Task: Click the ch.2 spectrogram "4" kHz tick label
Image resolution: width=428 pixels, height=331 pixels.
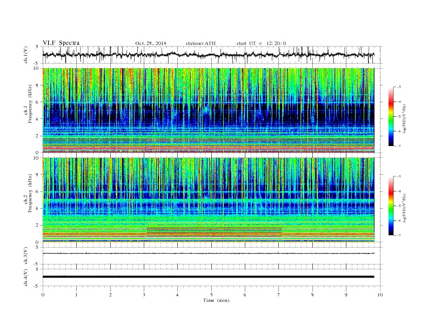Action: [37, 208]
